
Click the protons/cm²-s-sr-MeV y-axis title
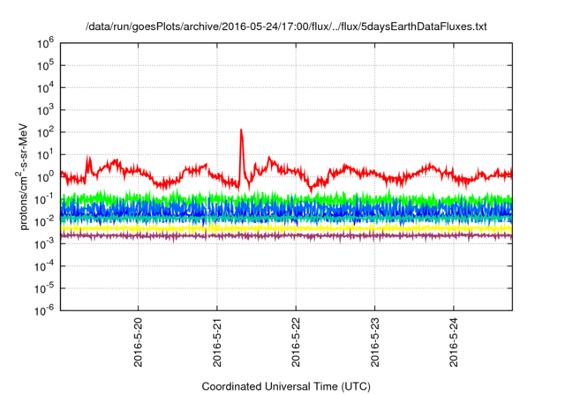[23, 176]
